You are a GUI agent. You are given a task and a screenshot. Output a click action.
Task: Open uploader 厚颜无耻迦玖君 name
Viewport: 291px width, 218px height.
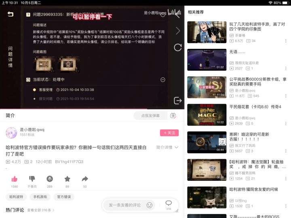click(247, 63)
